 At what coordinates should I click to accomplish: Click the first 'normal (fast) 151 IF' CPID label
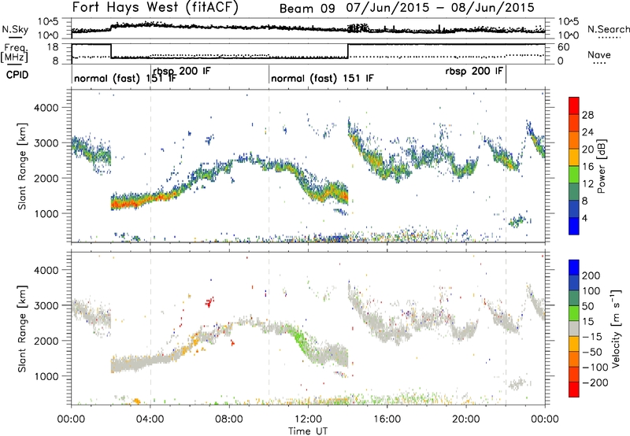[125, 78]
